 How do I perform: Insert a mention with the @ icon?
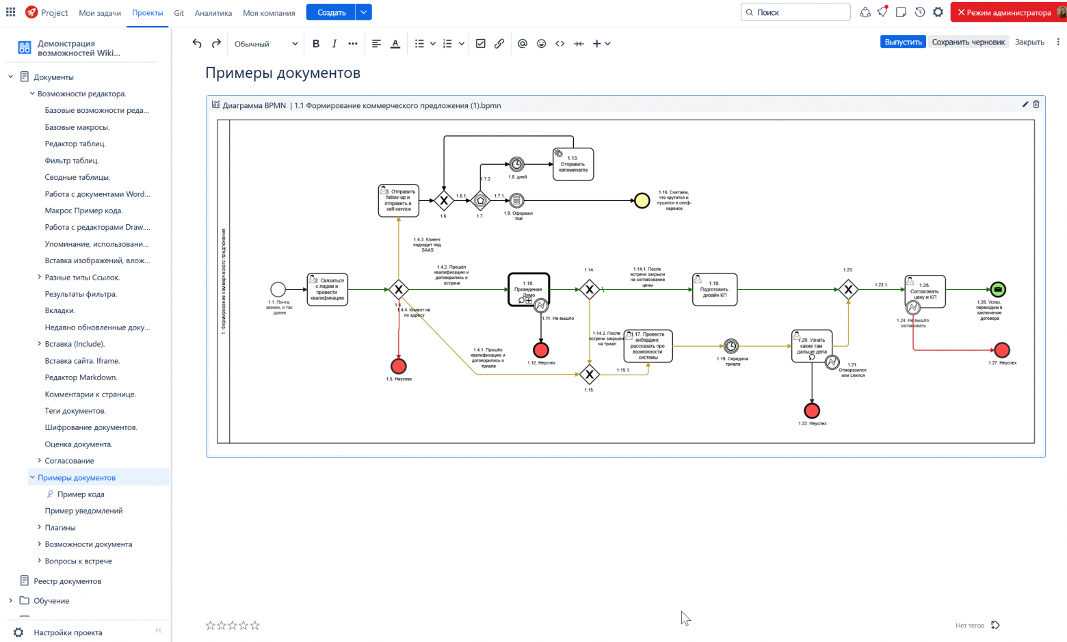(x=523, y=43)
